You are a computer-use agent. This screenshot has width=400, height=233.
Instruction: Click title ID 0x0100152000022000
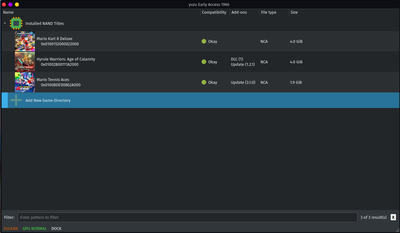[x=60, y=44]
